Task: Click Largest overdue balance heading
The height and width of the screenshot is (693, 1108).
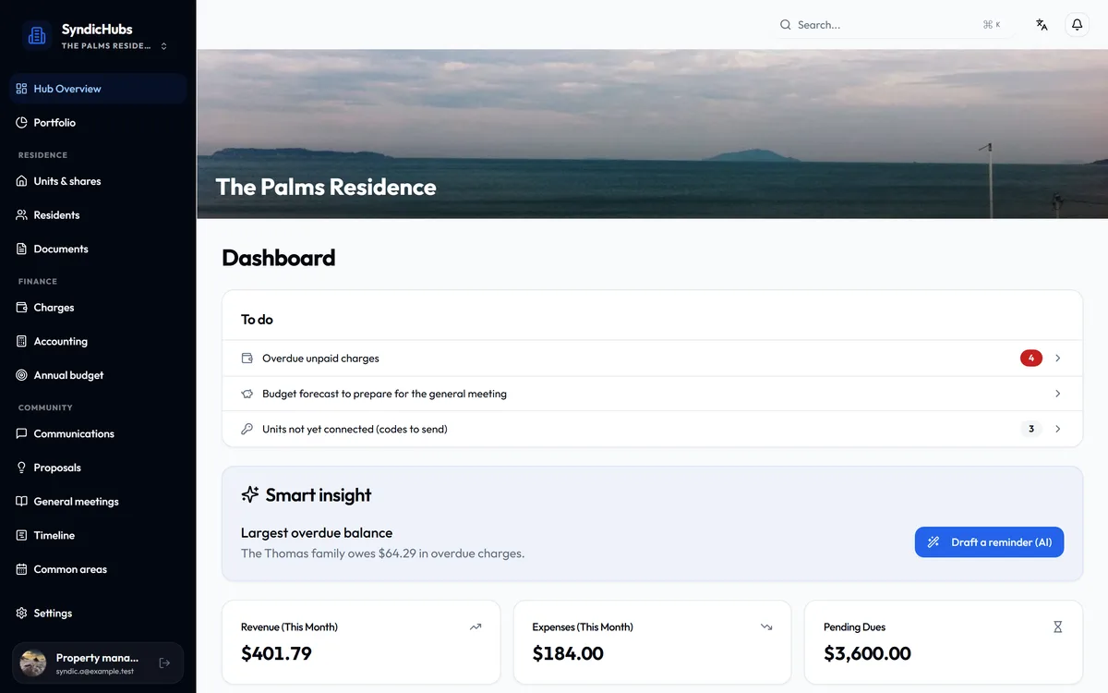Action: coord(317,533)
